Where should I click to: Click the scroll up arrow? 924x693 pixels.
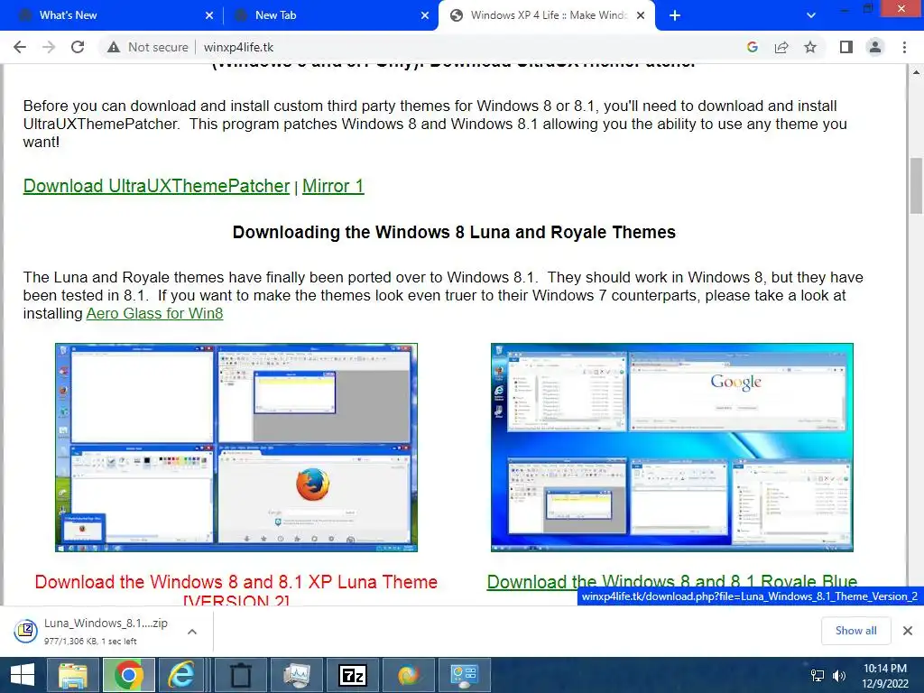[917, 72]
